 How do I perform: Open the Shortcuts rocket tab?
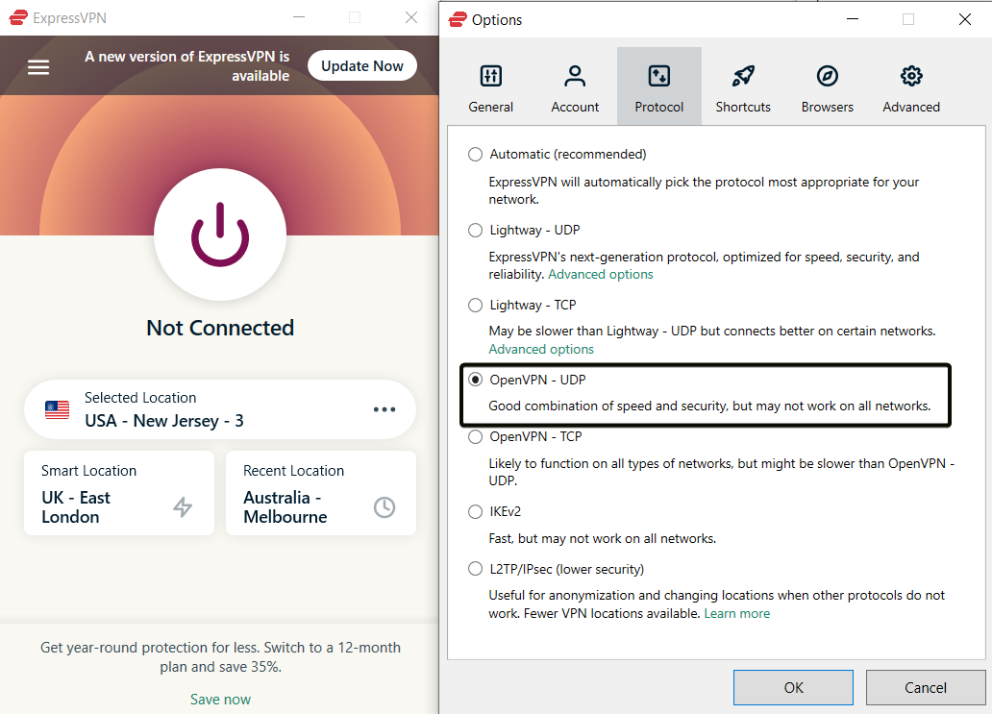click(x=743, y=77)
